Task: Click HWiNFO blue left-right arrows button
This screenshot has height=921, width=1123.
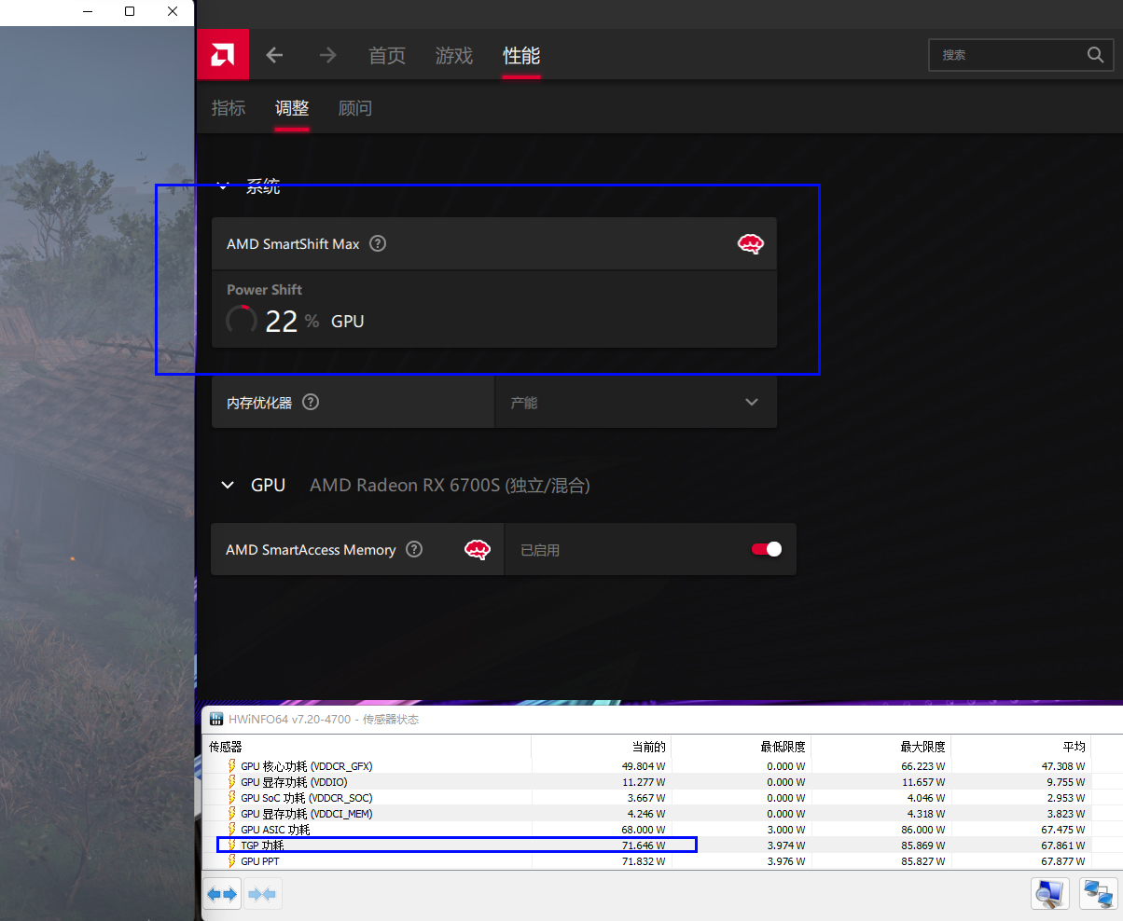Action: pyautogui.click(x=222, y=895)
